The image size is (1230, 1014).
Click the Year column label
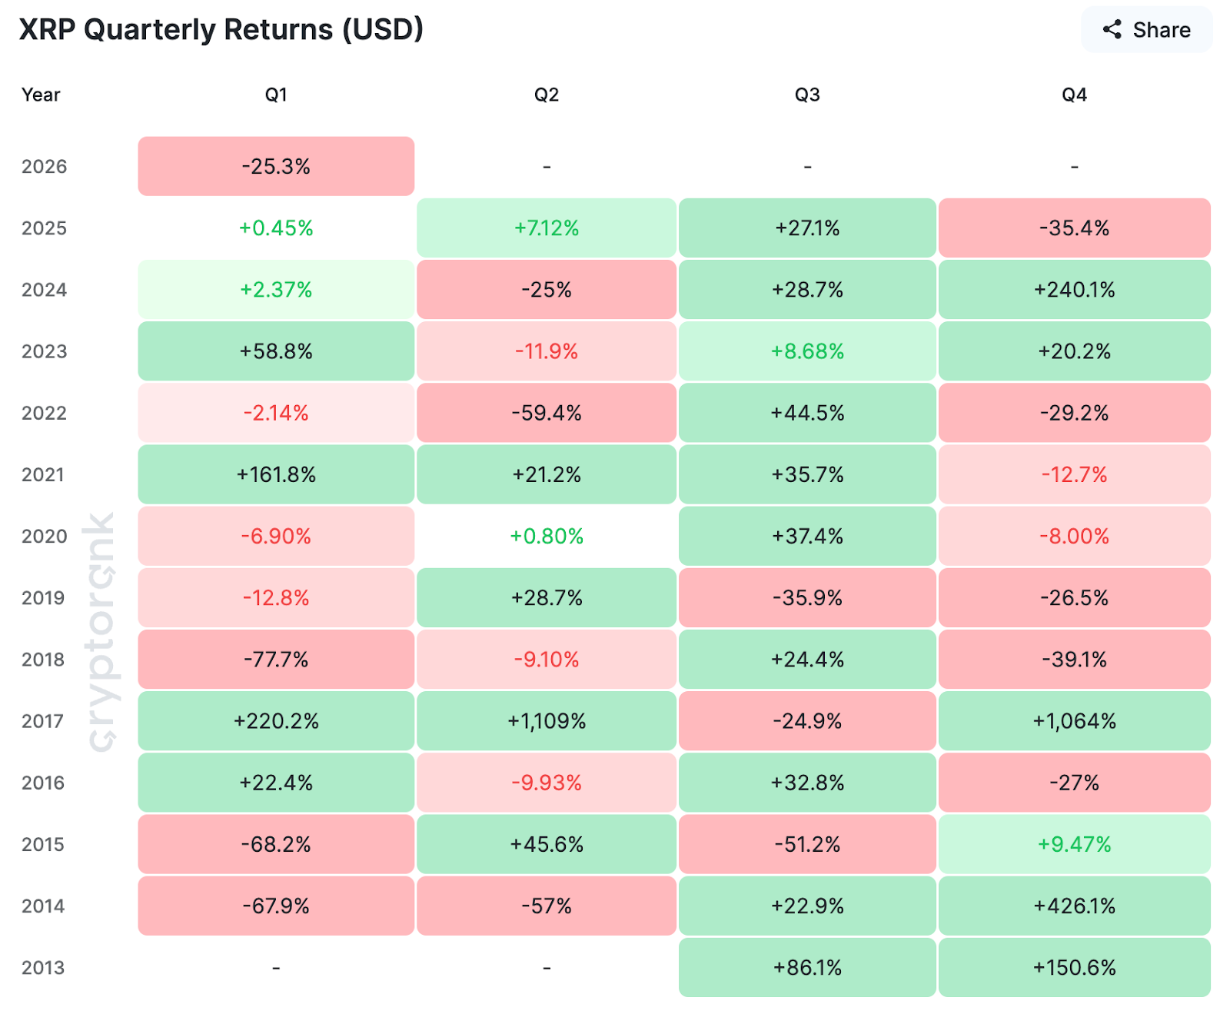tap(41, 95)
